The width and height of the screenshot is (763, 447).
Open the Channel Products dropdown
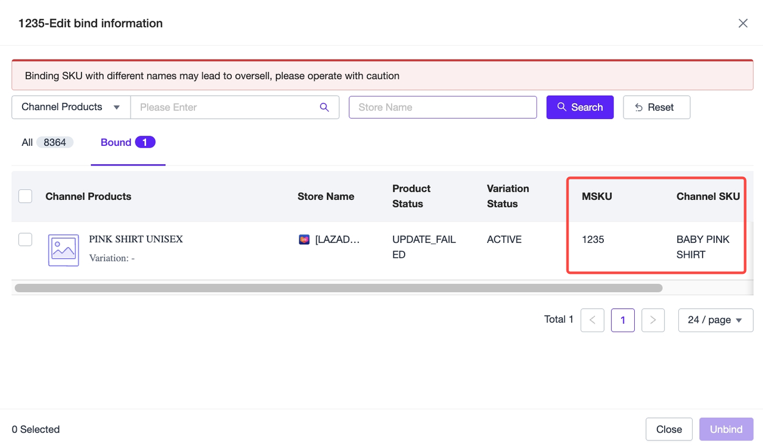[x=70, y=107]
